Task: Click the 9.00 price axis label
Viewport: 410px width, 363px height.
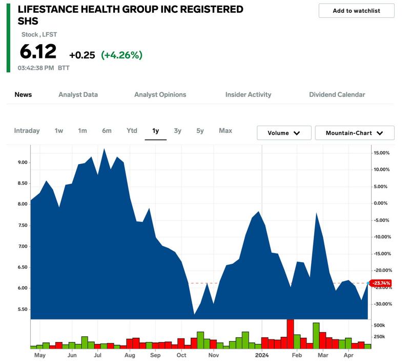Action: (x=23, y=163)
